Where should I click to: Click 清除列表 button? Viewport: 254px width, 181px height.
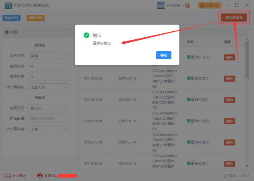(x=36, y=18)
